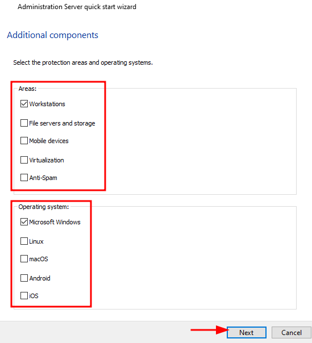Click the Additional components heading
Image resolution: width=312 pixels, height=343 pixels.
click(x=52, y=35)
